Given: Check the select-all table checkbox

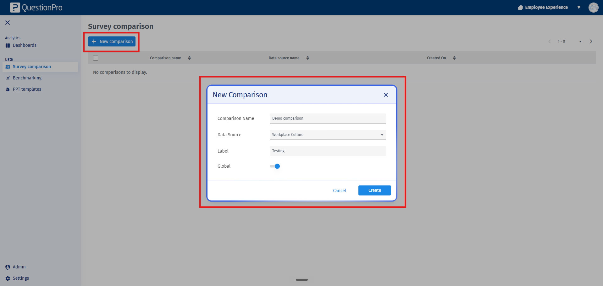Looking at the screenshot, I should [x=96, y=58].
